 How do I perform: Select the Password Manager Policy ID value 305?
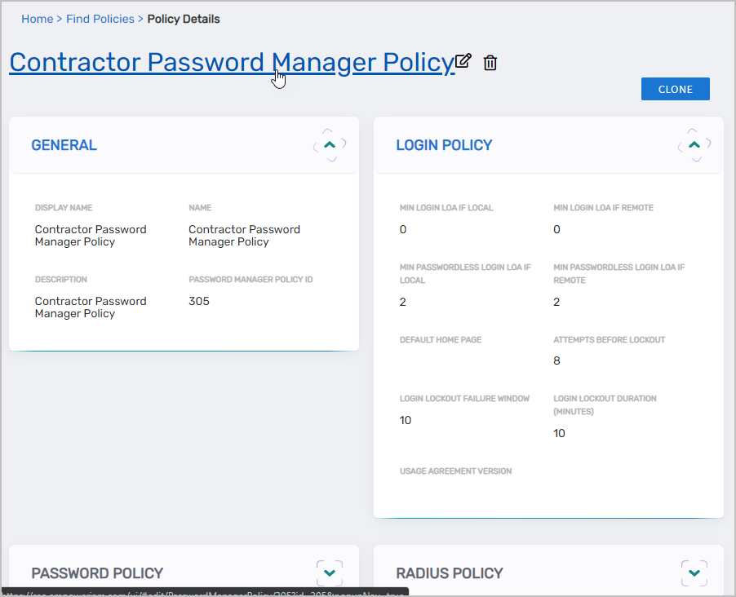199,301
